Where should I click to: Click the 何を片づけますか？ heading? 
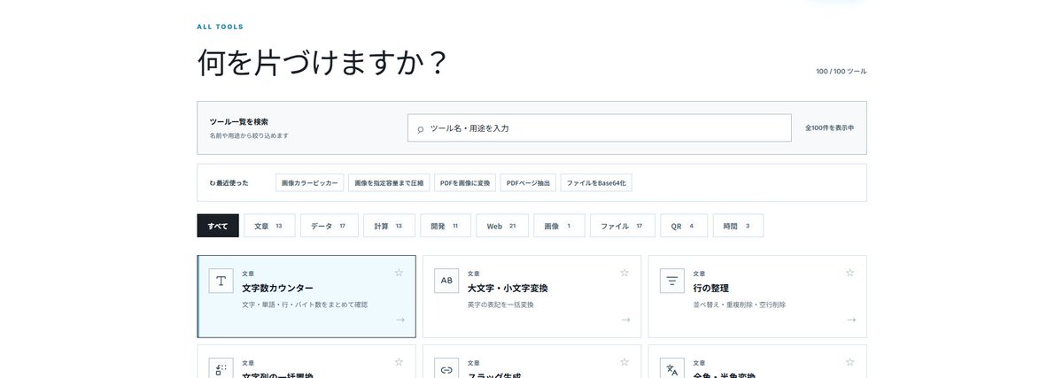click(322, 63)
